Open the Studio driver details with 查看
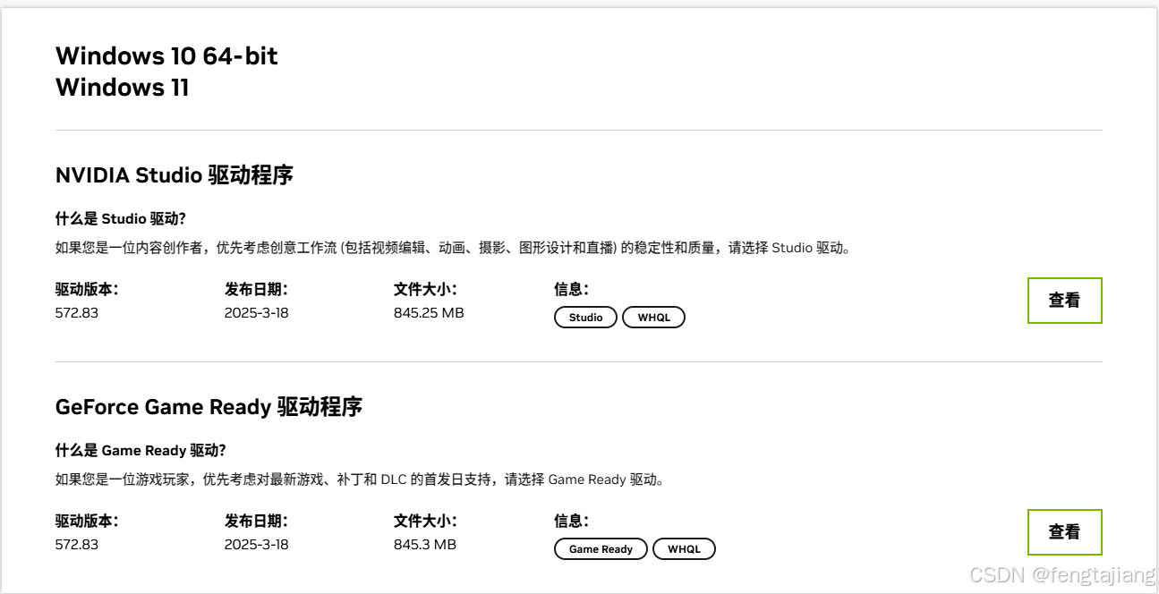 tap(1064, 300)
